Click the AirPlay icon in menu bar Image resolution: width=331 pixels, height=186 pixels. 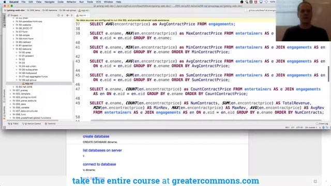coord(261,2)
